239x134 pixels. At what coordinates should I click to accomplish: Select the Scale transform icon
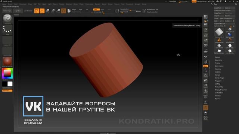coord(53,11)
